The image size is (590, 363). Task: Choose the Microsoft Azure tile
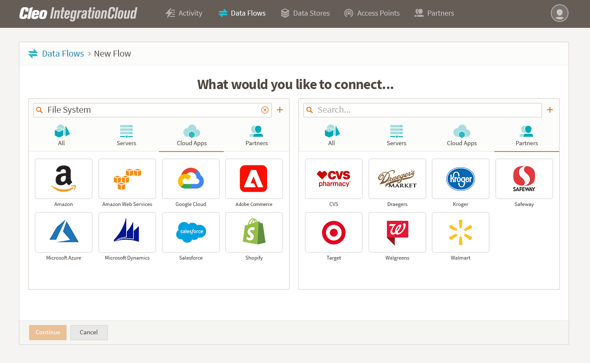pyautogui.click(x=64, y=233)
